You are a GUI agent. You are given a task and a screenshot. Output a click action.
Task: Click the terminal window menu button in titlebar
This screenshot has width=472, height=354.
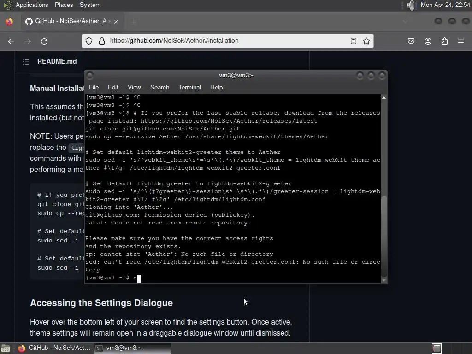coord(90,76)
